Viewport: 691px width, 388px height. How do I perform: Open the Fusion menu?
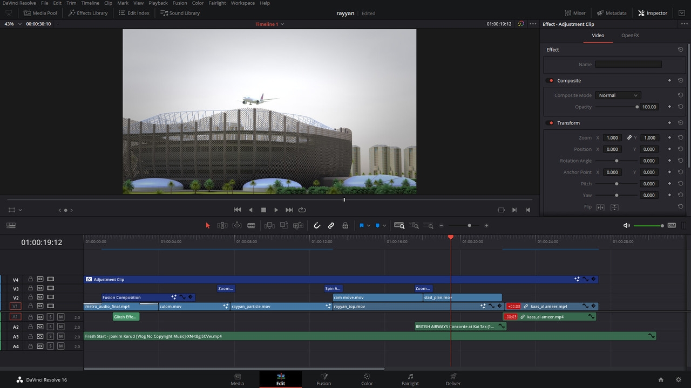pos(180,3)
